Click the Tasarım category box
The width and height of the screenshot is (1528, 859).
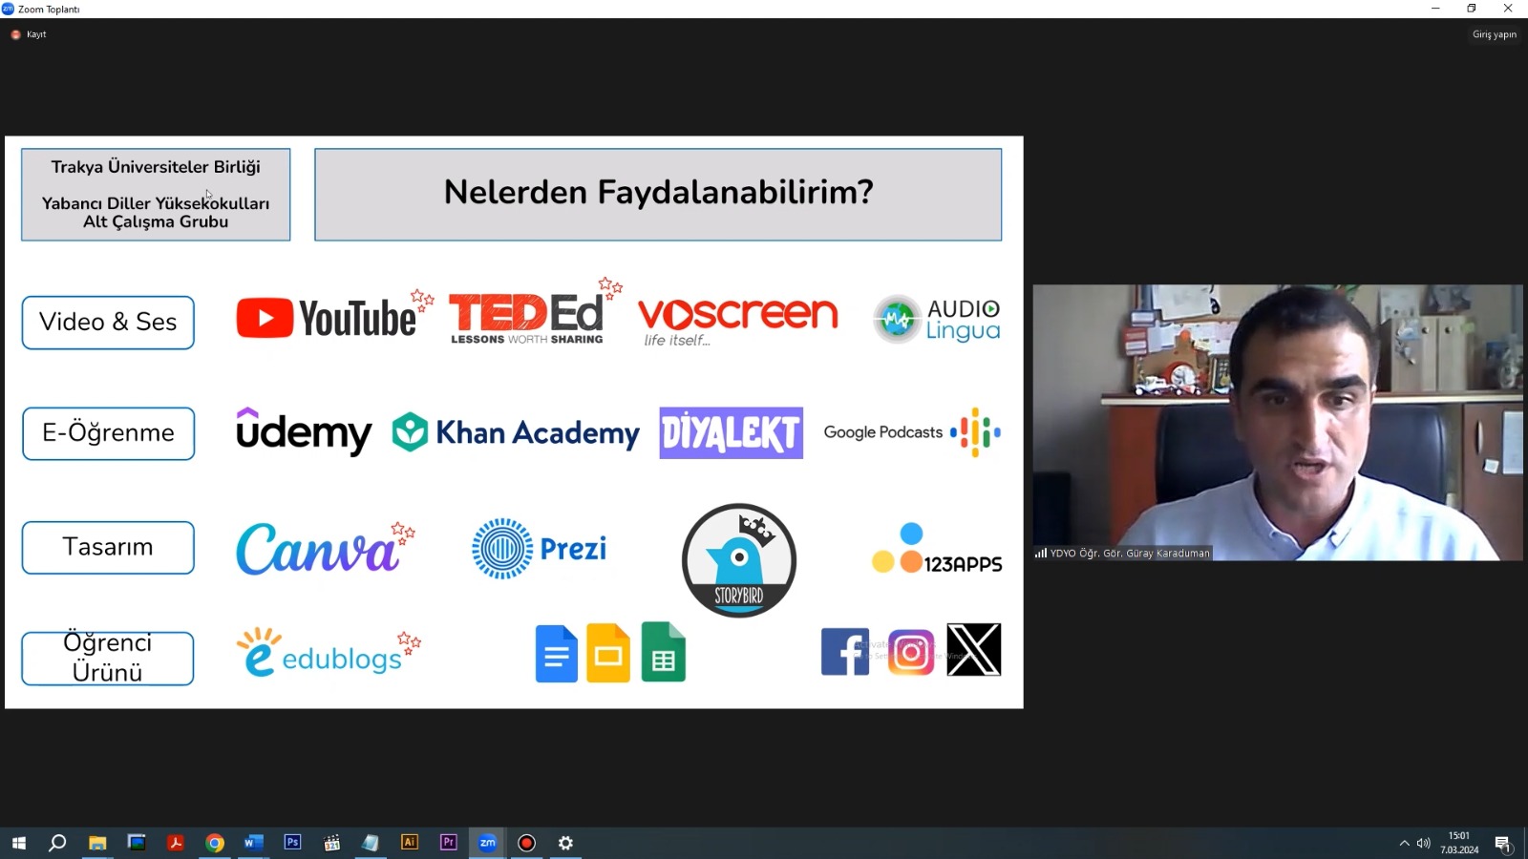tap(108, 548)
